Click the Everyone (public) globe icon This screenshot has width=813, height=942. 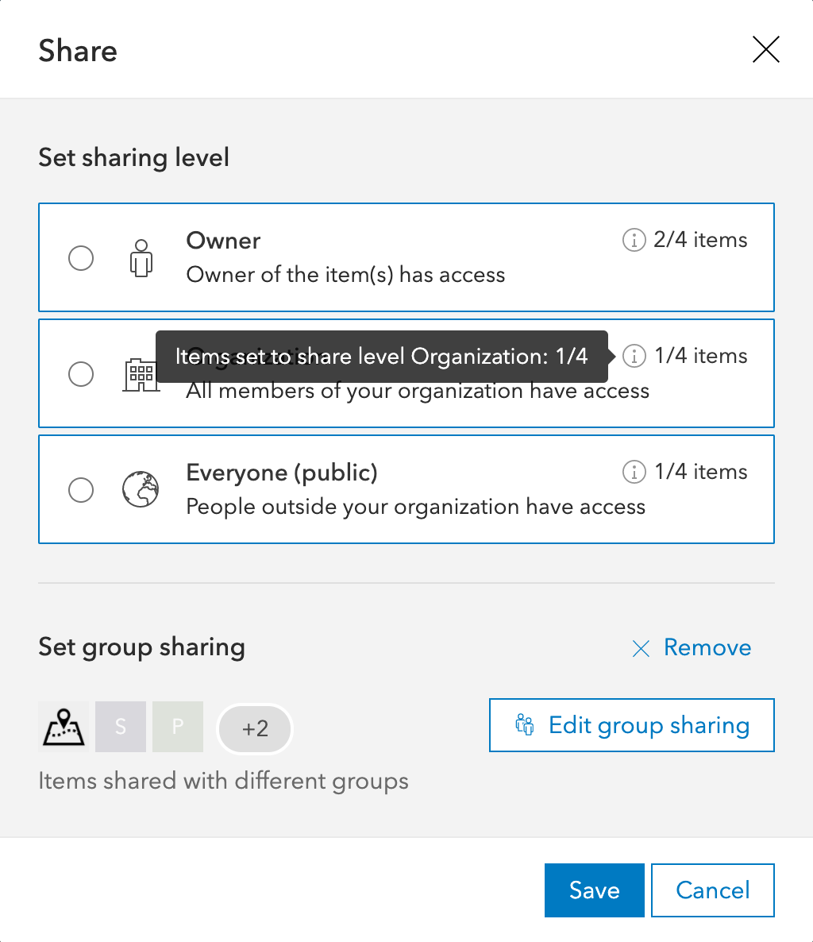point(141,489)
